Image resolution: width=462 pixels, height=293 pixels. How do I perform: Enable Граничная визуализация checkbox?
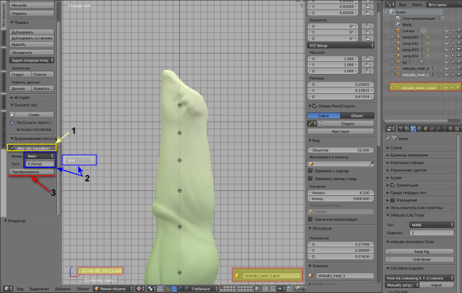pyautogui.click(x=310, y=219)
